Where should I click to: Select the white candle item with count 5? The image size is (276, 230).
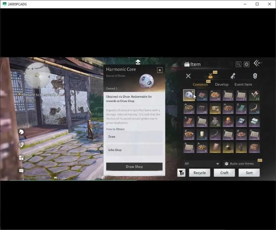point(202,135)
